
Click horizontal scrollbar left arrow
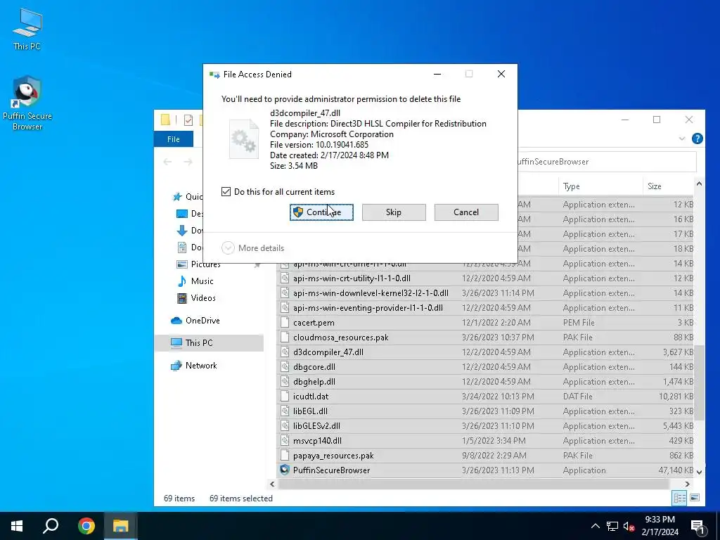[272, 484]
